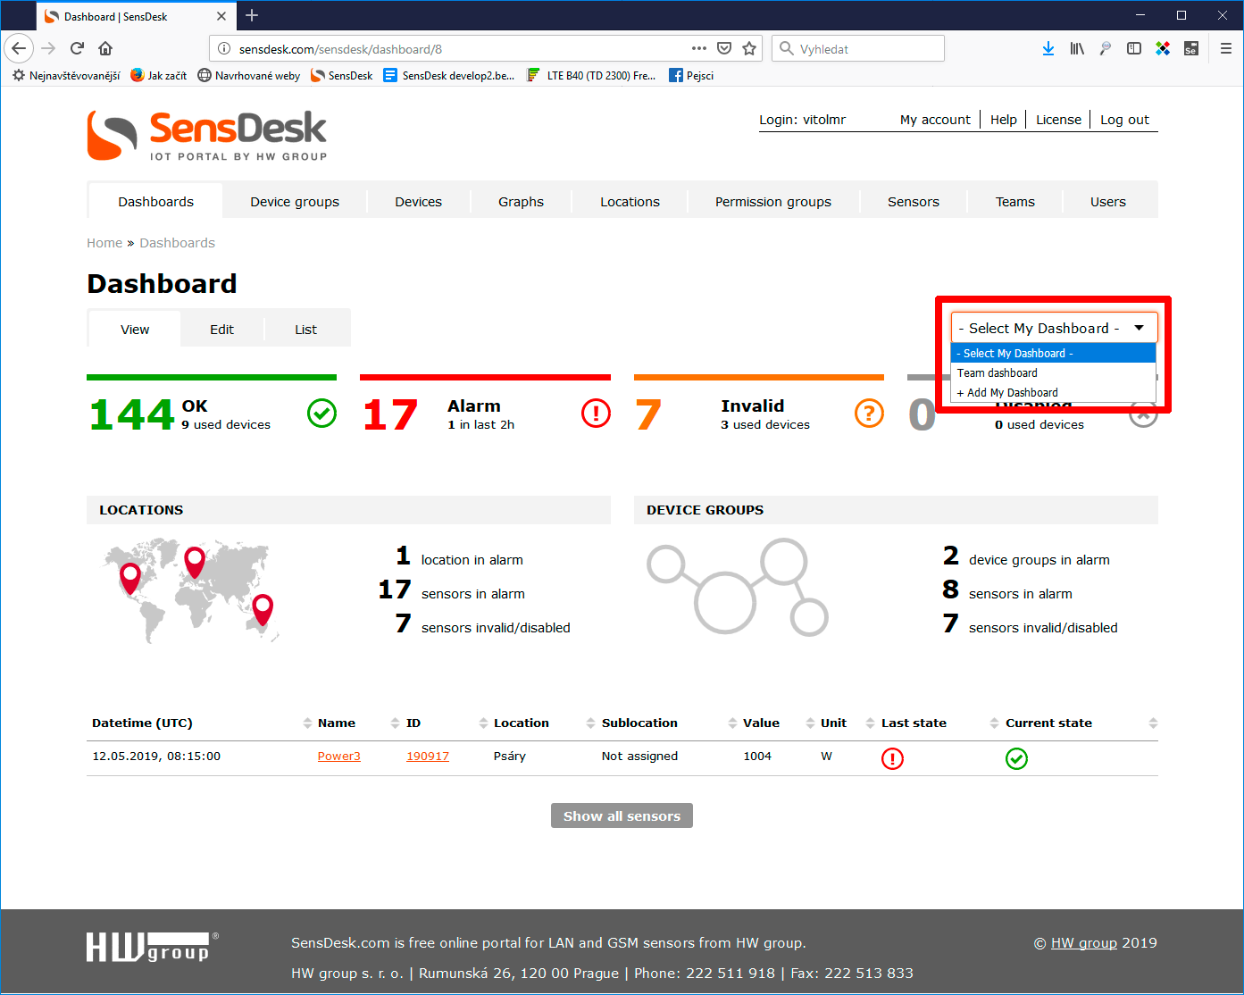Screen dimensions: 1244x995
Task: Open the Dashboards main tab
Action: click(x=155, y=201)
